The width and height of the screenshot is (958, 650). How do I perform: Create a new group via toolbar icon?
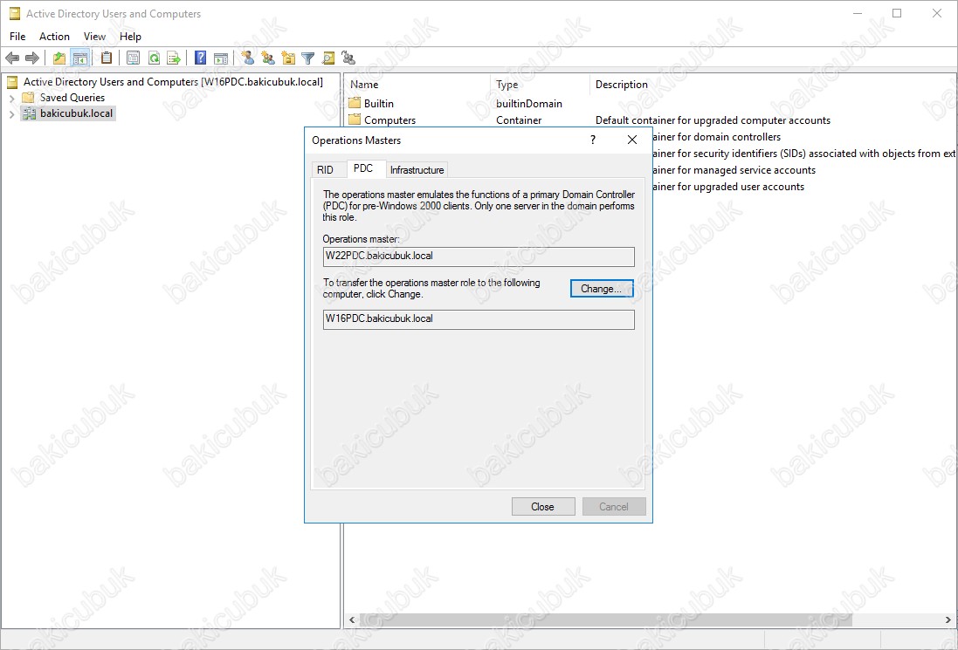click(267, 58)
